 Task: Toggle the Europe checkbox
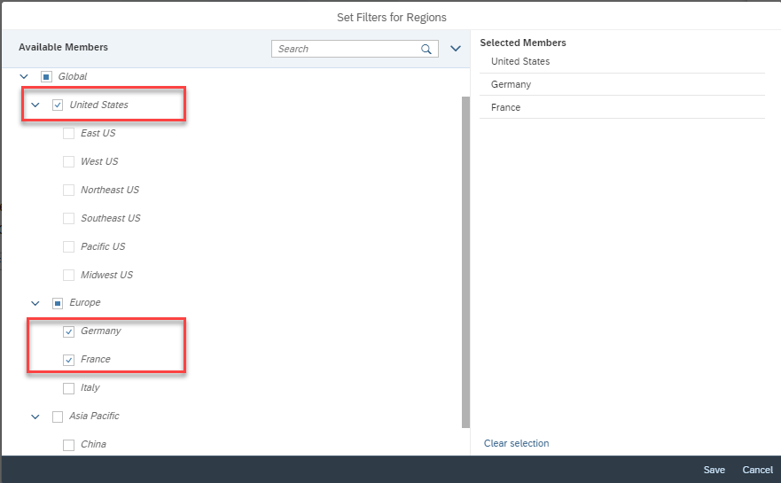(x=58, y=303)
